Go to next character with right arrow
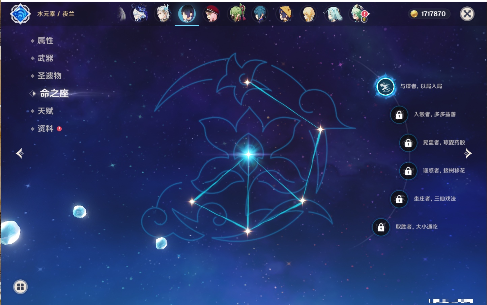Viewport: 487px width, 305px height. [468, 153]
